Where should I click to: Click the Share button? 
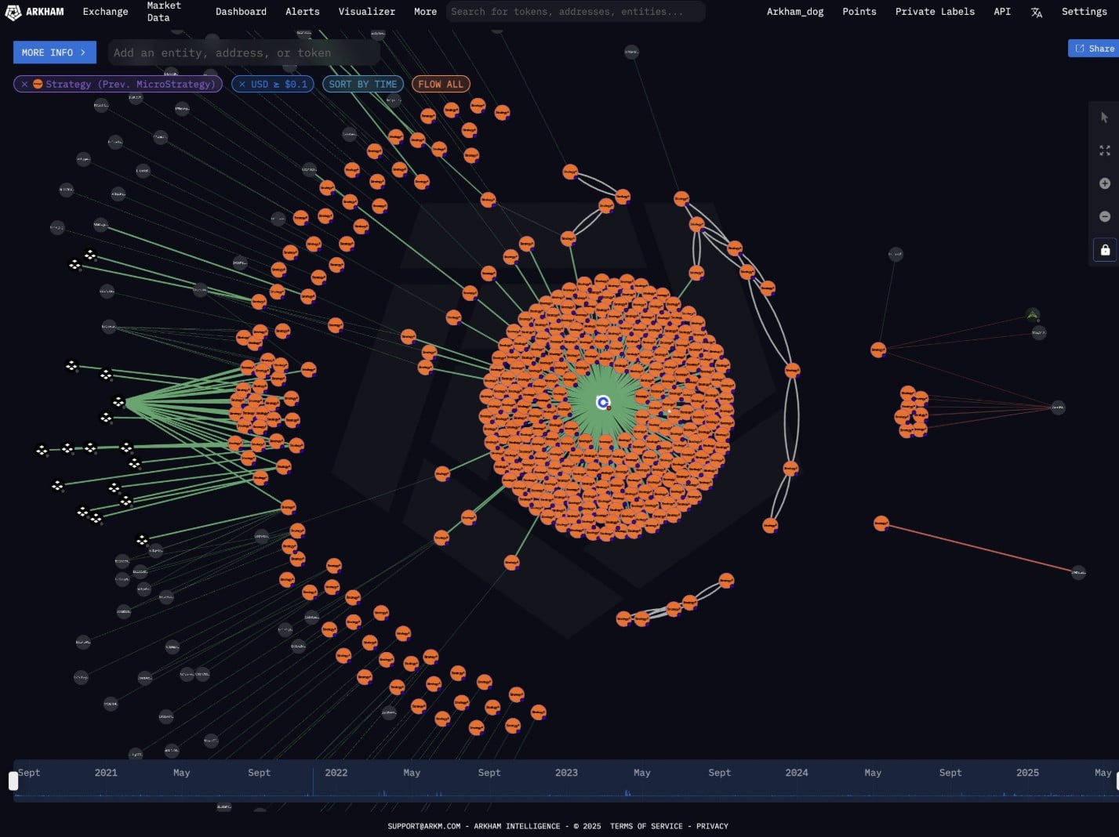point(1093,49)
